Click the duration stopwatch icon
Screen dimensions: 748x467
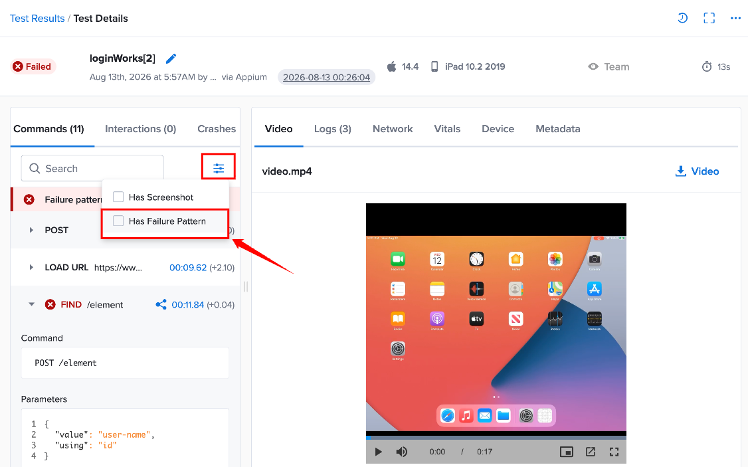point(707,67)
